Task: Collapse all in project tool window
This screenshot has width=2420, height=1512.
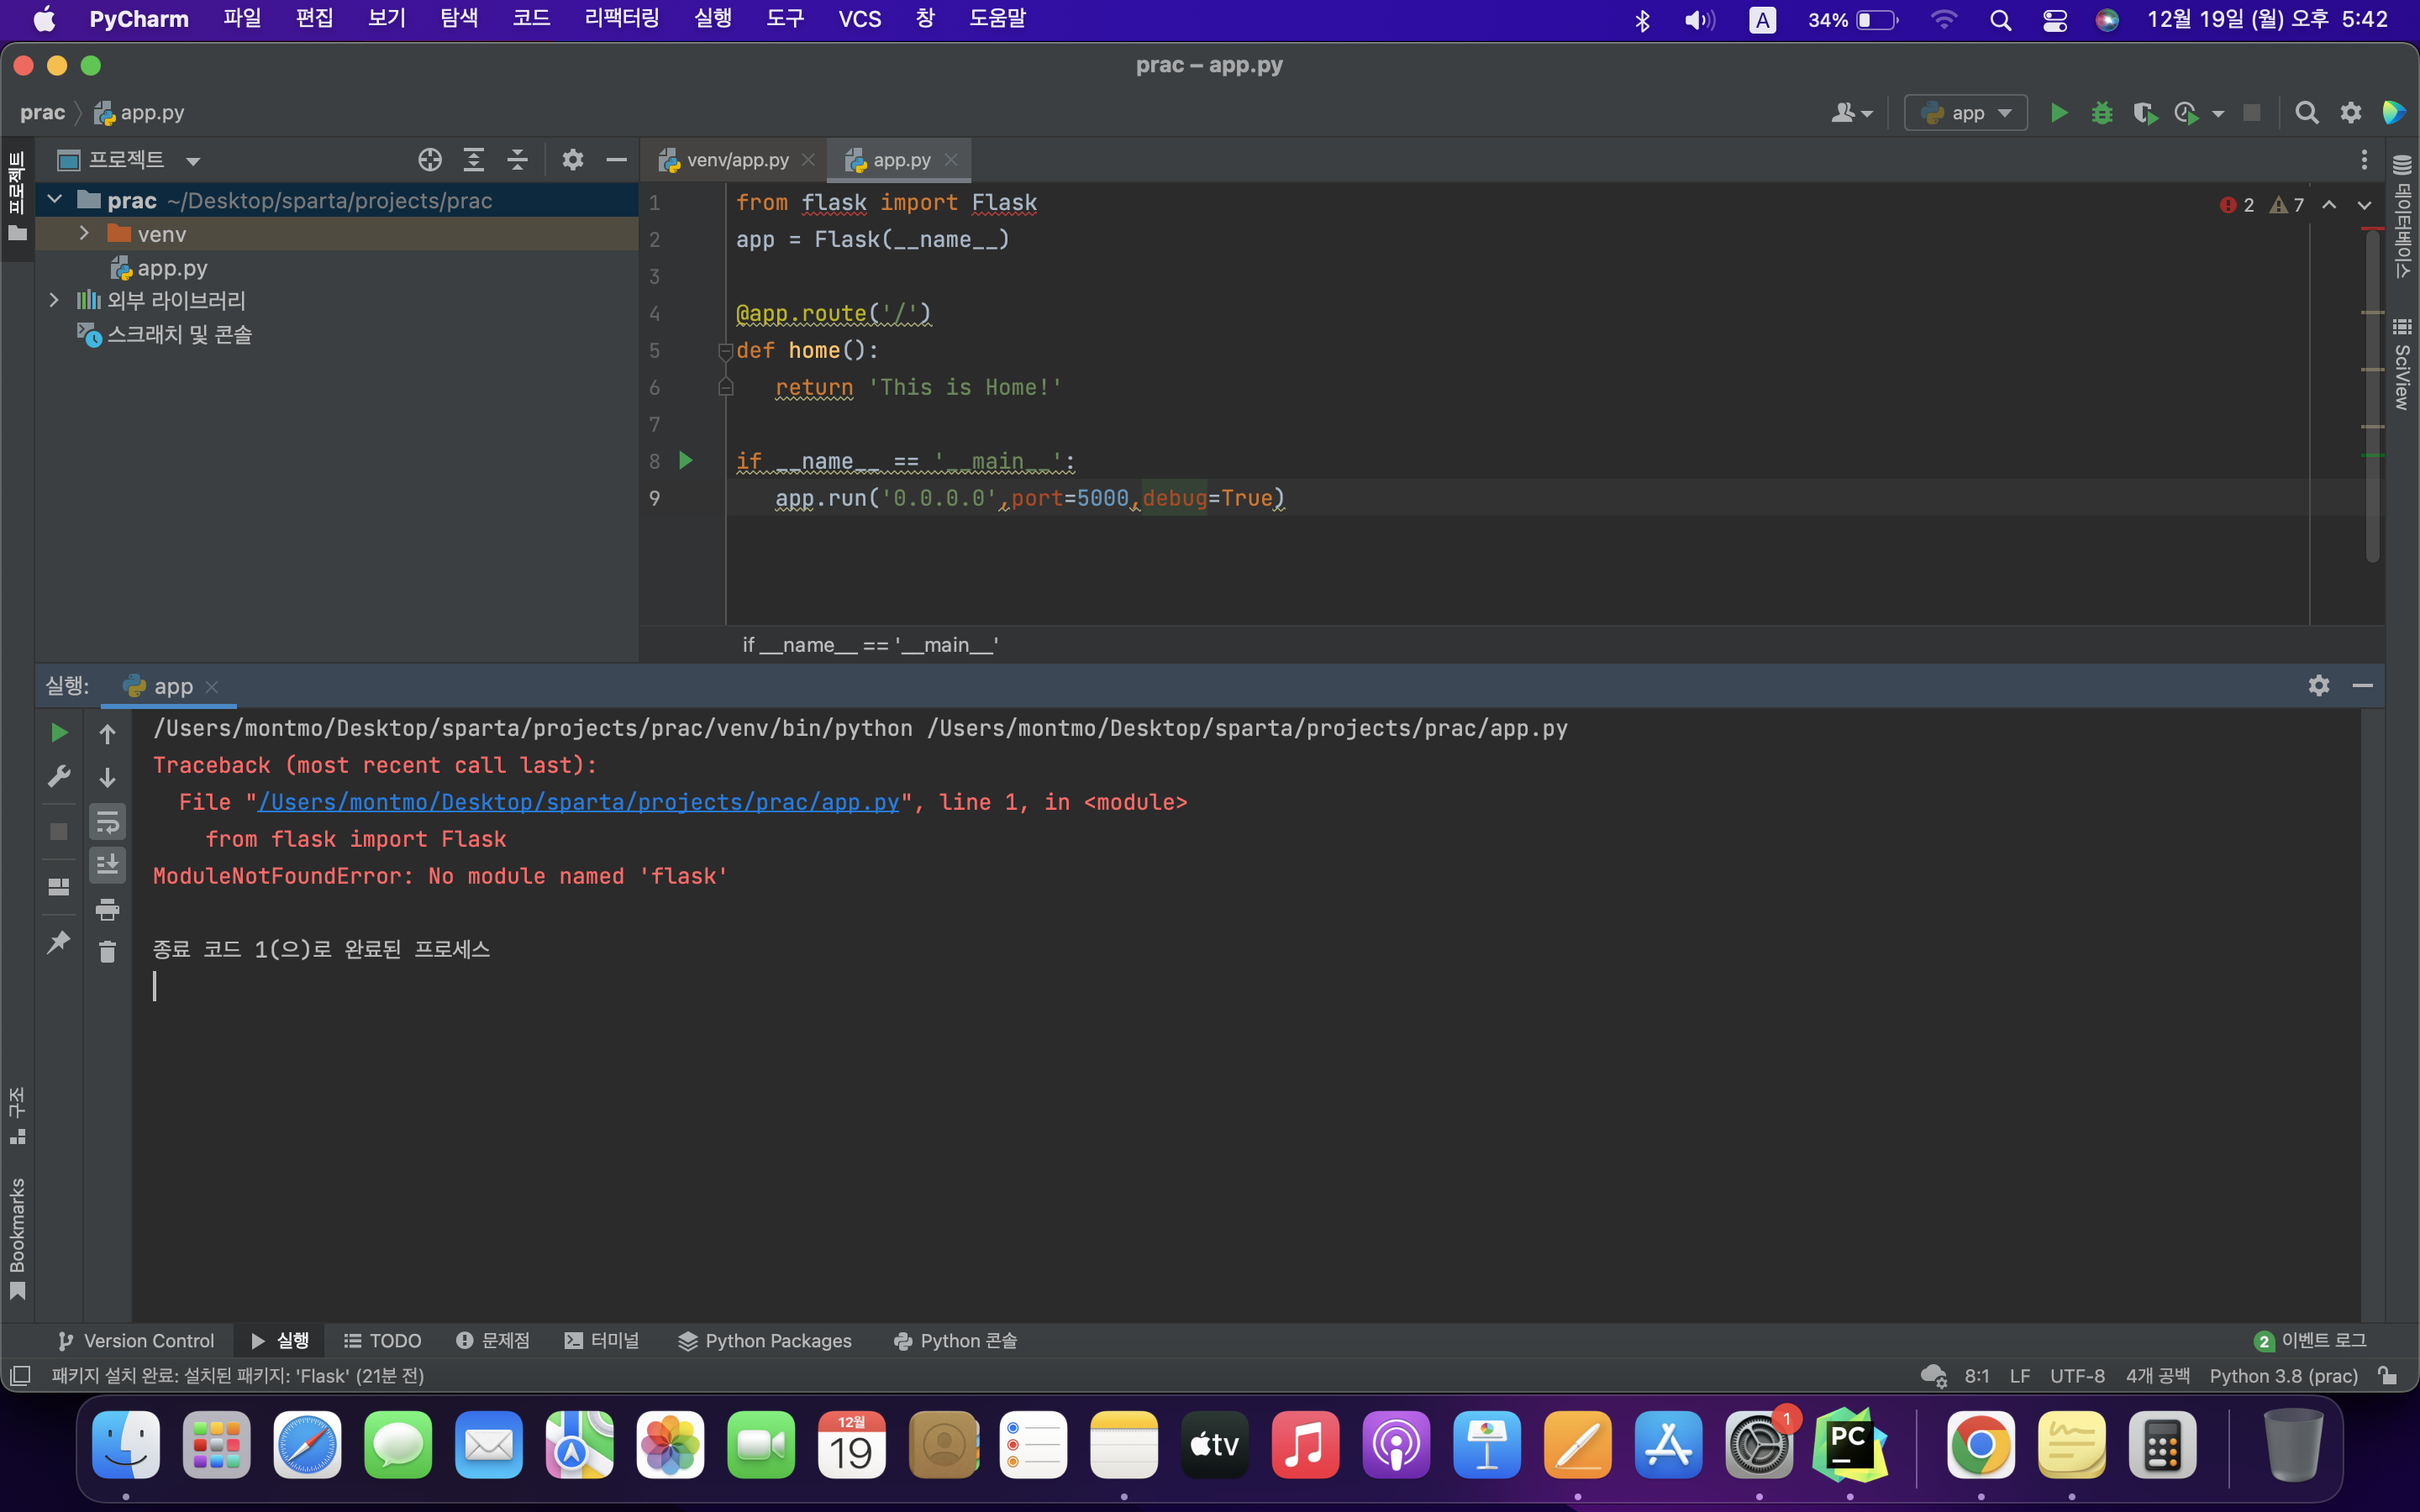Action: coord(517,160)
